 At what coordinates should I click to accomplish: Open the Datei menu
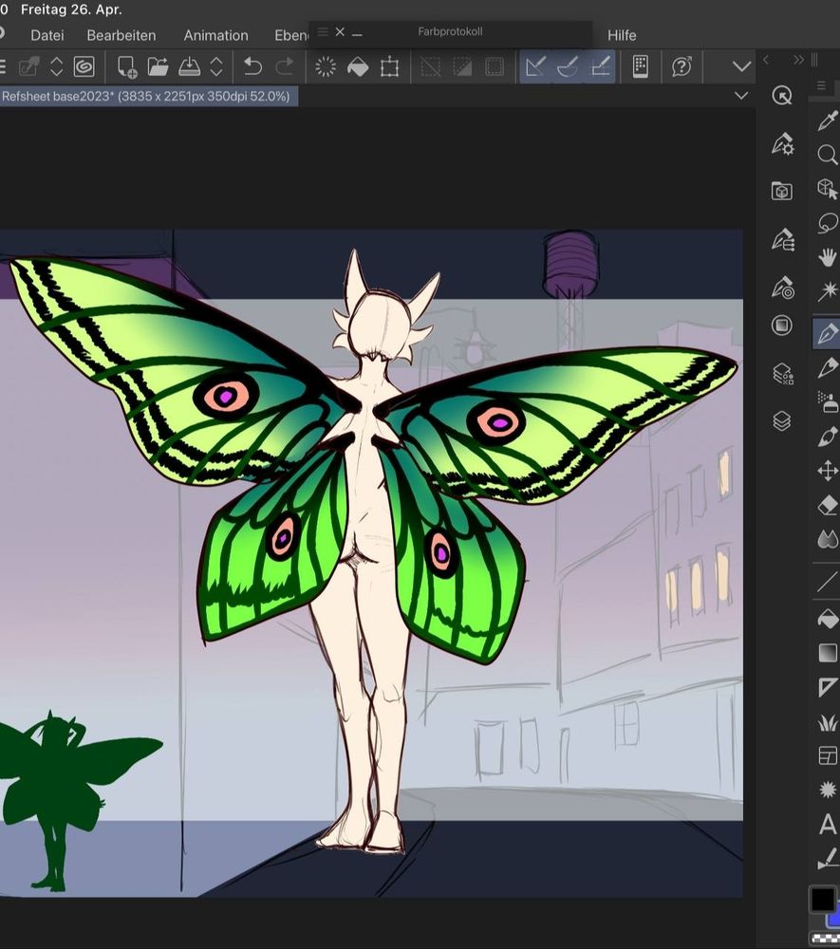[47, 35]
